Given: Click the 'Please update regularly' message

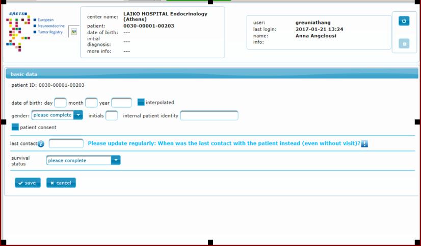Looking at the screenshot, I should click(224, 143).
